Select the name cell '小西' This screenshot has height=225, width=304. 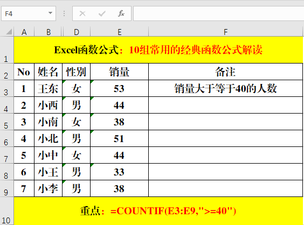tap(49, 105)
